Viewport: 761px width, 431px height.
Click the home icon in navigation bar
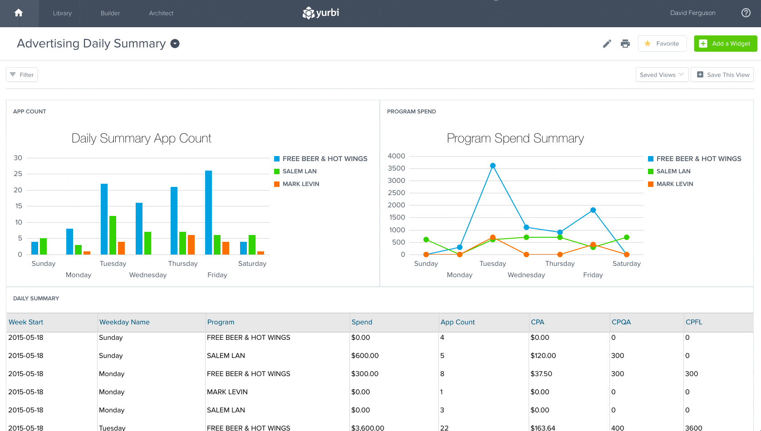[19, 13]
